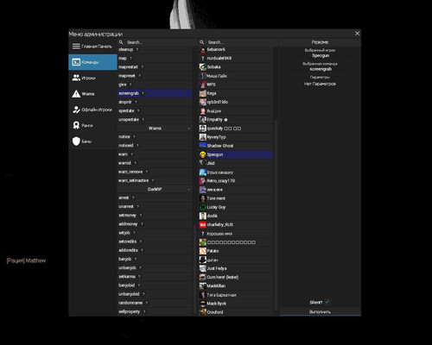Select the setjob command
Viewport: 432px width, 345px height.
tap(155, 233)
